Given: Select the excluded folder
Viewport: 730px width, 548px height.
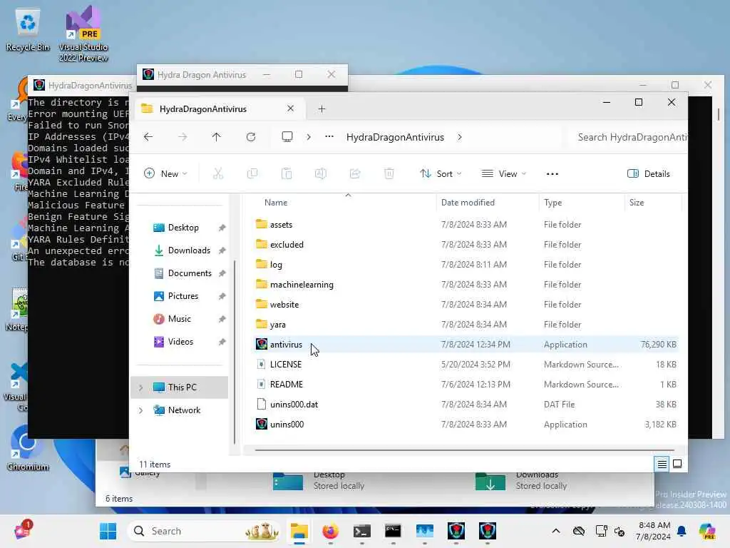Looking at the screenshot, I should 287,245.
